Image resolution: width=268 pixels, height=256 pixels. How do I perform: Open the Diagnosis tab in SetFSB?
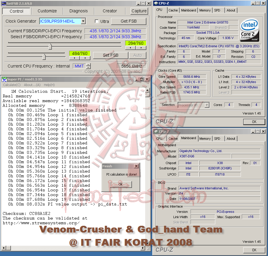click(78, 11)
